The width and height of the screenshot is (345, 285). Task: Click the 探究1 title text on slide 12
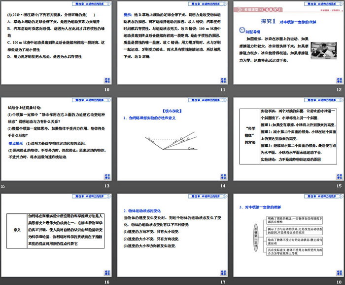268,21
